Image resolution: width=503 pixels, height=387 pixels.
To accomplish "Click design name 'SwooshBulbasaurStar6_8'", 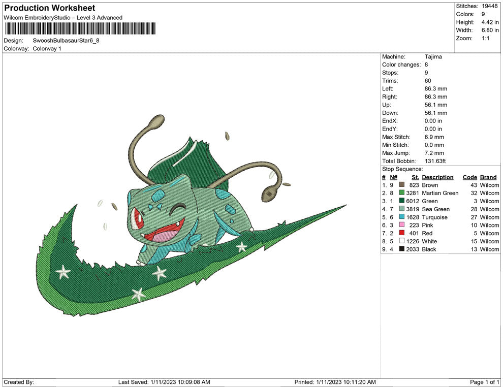I will tap(66, 41).
